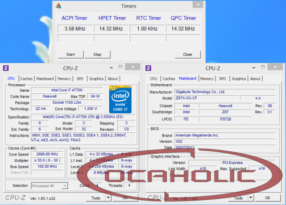The height and width of the screenshot is (205, 286).
Task: Expand Tools dropdown arrow in left CPU-Z window
Action: coord(109,198)
